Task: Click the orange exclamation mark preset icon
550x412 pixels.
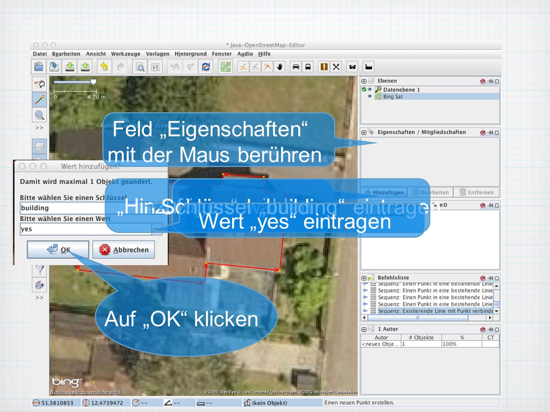Action: click(x=324, y=67)
